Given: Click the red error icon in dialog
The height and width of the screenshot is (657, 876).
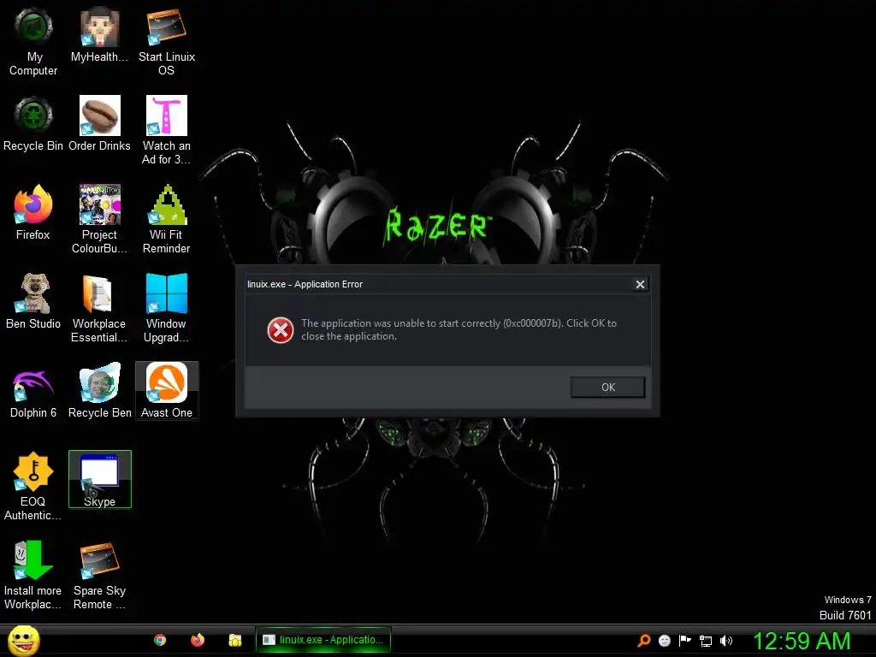Looking at the screenshot, I should click(x=280, y=330).
